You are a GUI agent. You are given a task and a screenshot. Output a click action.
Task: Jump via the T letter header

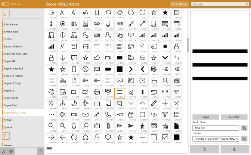click(x=6, y=136)
